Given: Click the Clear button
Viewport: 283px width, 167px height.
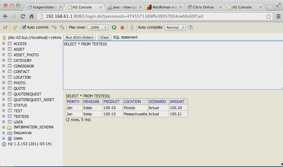Looking at the screenshot, I should [104, 37].
